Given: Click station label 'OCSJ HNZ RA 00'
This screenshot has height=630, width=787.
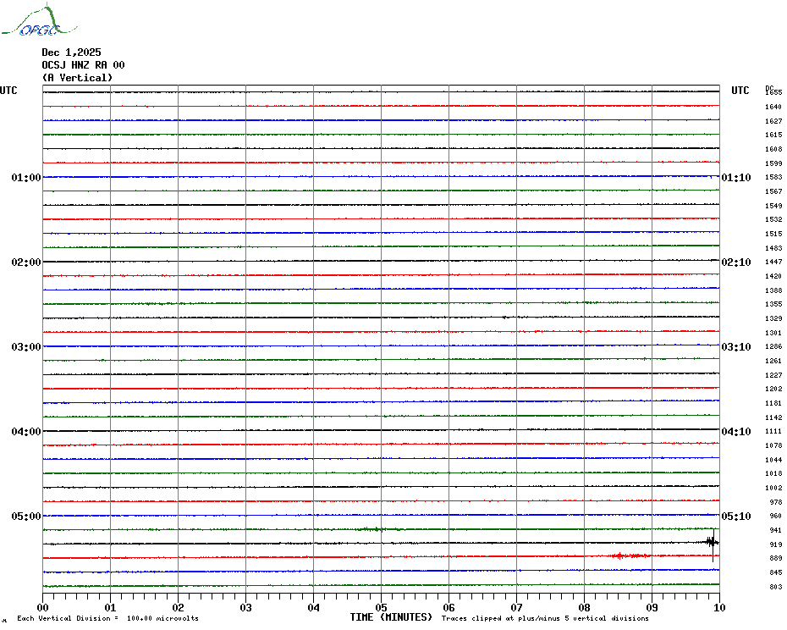Looking at the screenshot, I should [83, 65].
